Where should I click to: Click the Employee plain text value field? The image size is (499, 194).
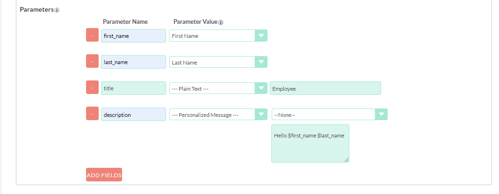[325, 88]
